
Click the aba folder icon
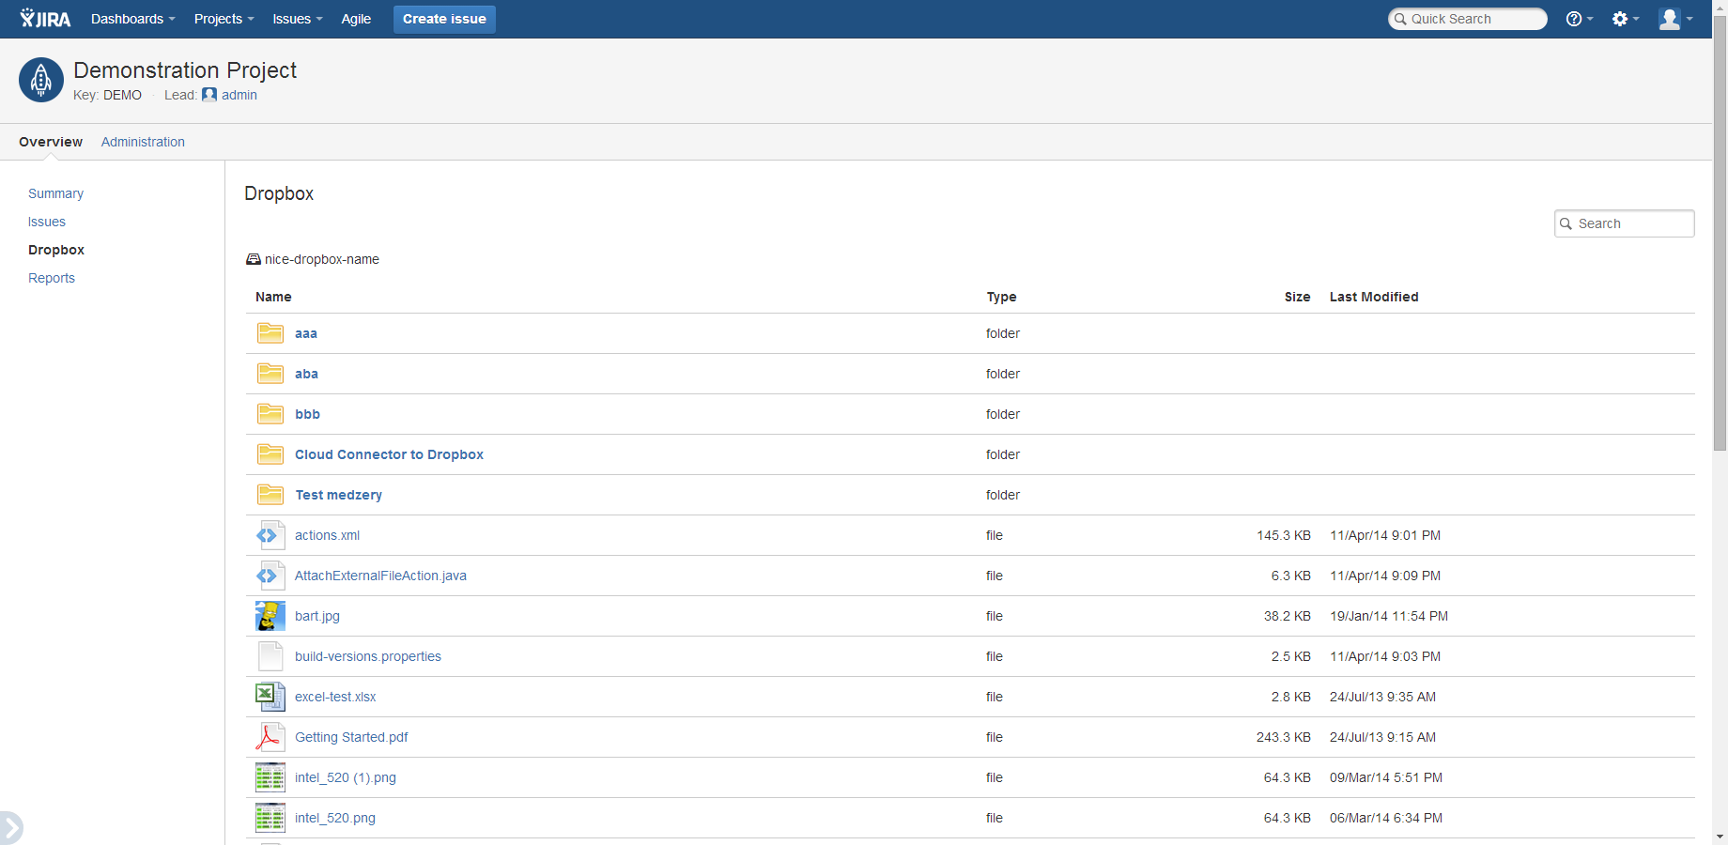tap(270, 374)
